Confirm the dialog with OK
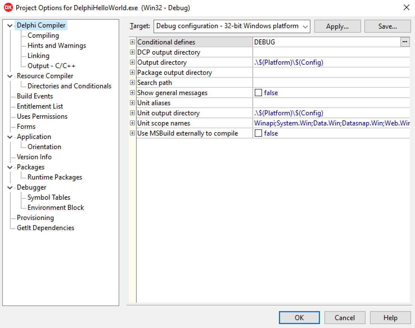Viewport: 415px width, 328px height. (x=299, y=318)
